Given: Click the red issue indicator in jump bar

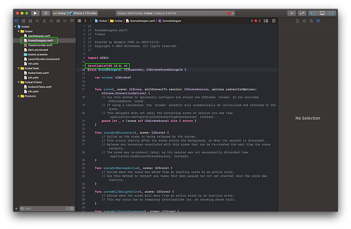Looking at the screenshot, I should (255, 21).
